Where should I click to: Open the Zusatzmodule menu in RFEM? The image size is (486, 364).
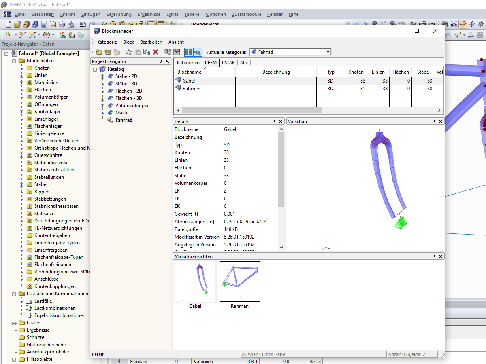(246, 14)
